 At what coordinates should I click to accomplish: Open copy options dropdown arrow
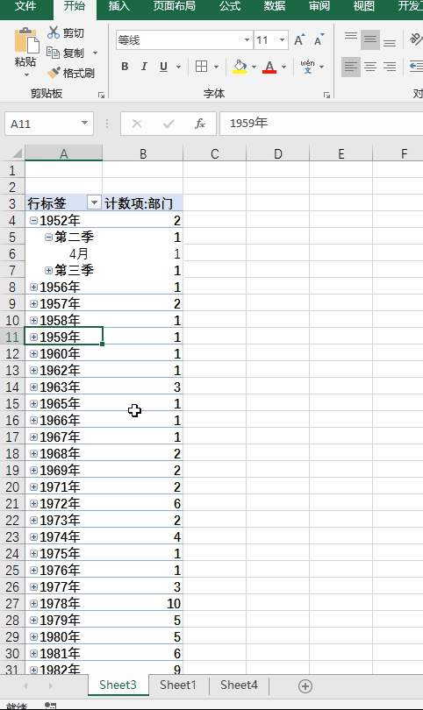pyautogui.click(x=95, y=53)
